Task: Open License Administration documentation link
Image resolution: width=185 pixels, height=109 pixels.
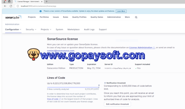Action: [x=142, y=48]
